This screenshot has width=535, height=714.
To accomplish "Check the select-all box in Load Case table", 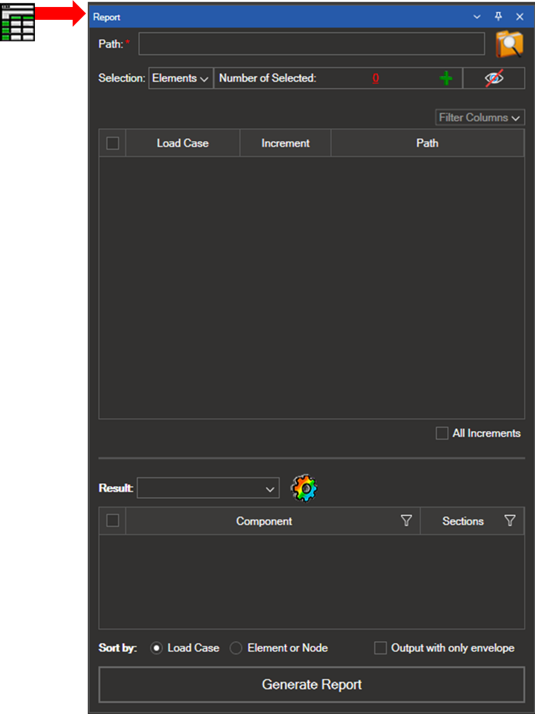I will coord(113,143).
